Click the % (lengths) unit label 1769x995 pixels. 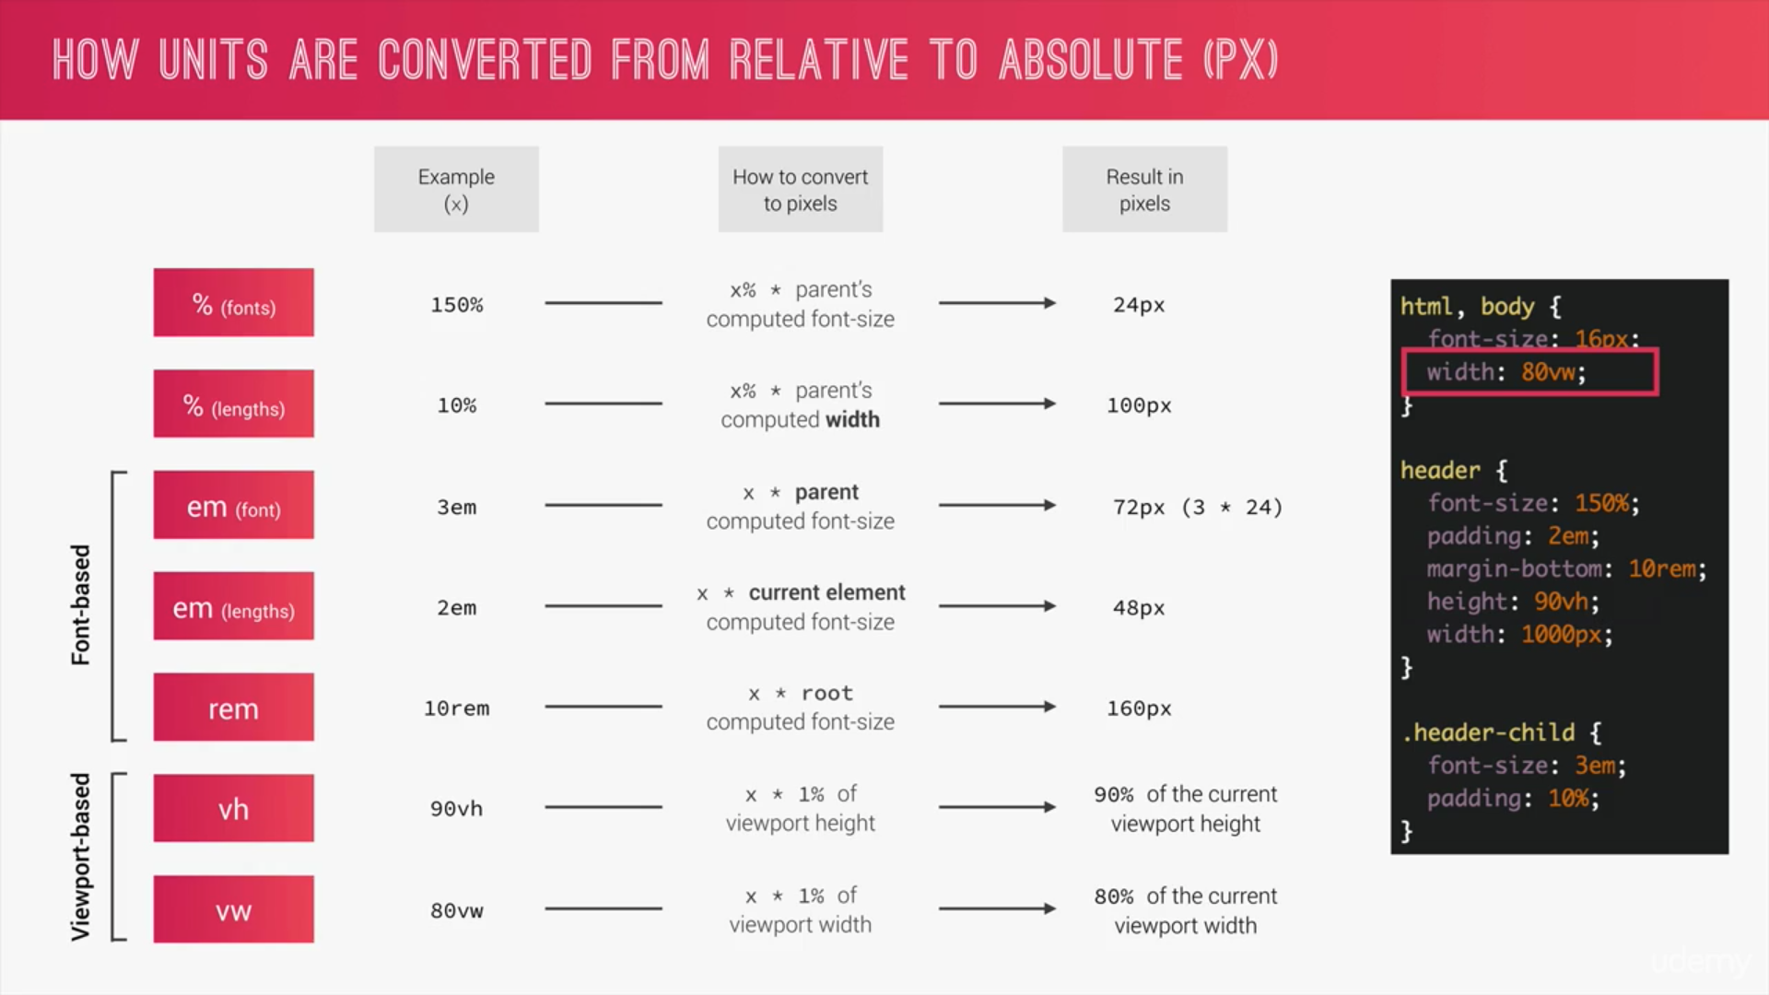(233, 404)
